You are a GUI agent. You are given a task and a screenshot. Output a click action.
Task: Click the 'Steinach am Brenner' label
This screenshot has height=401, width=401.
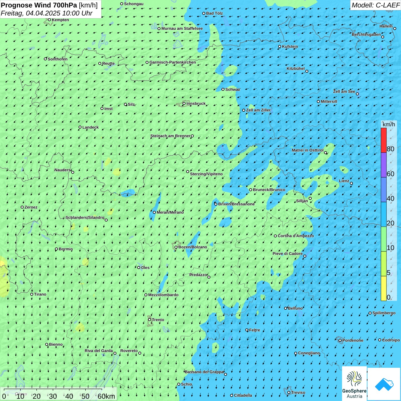point(170,136)
